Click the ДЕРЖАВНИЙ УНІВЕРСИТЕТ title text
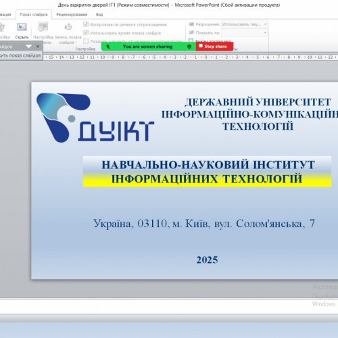This screenshot has height=338, width=338. point(258,102)
